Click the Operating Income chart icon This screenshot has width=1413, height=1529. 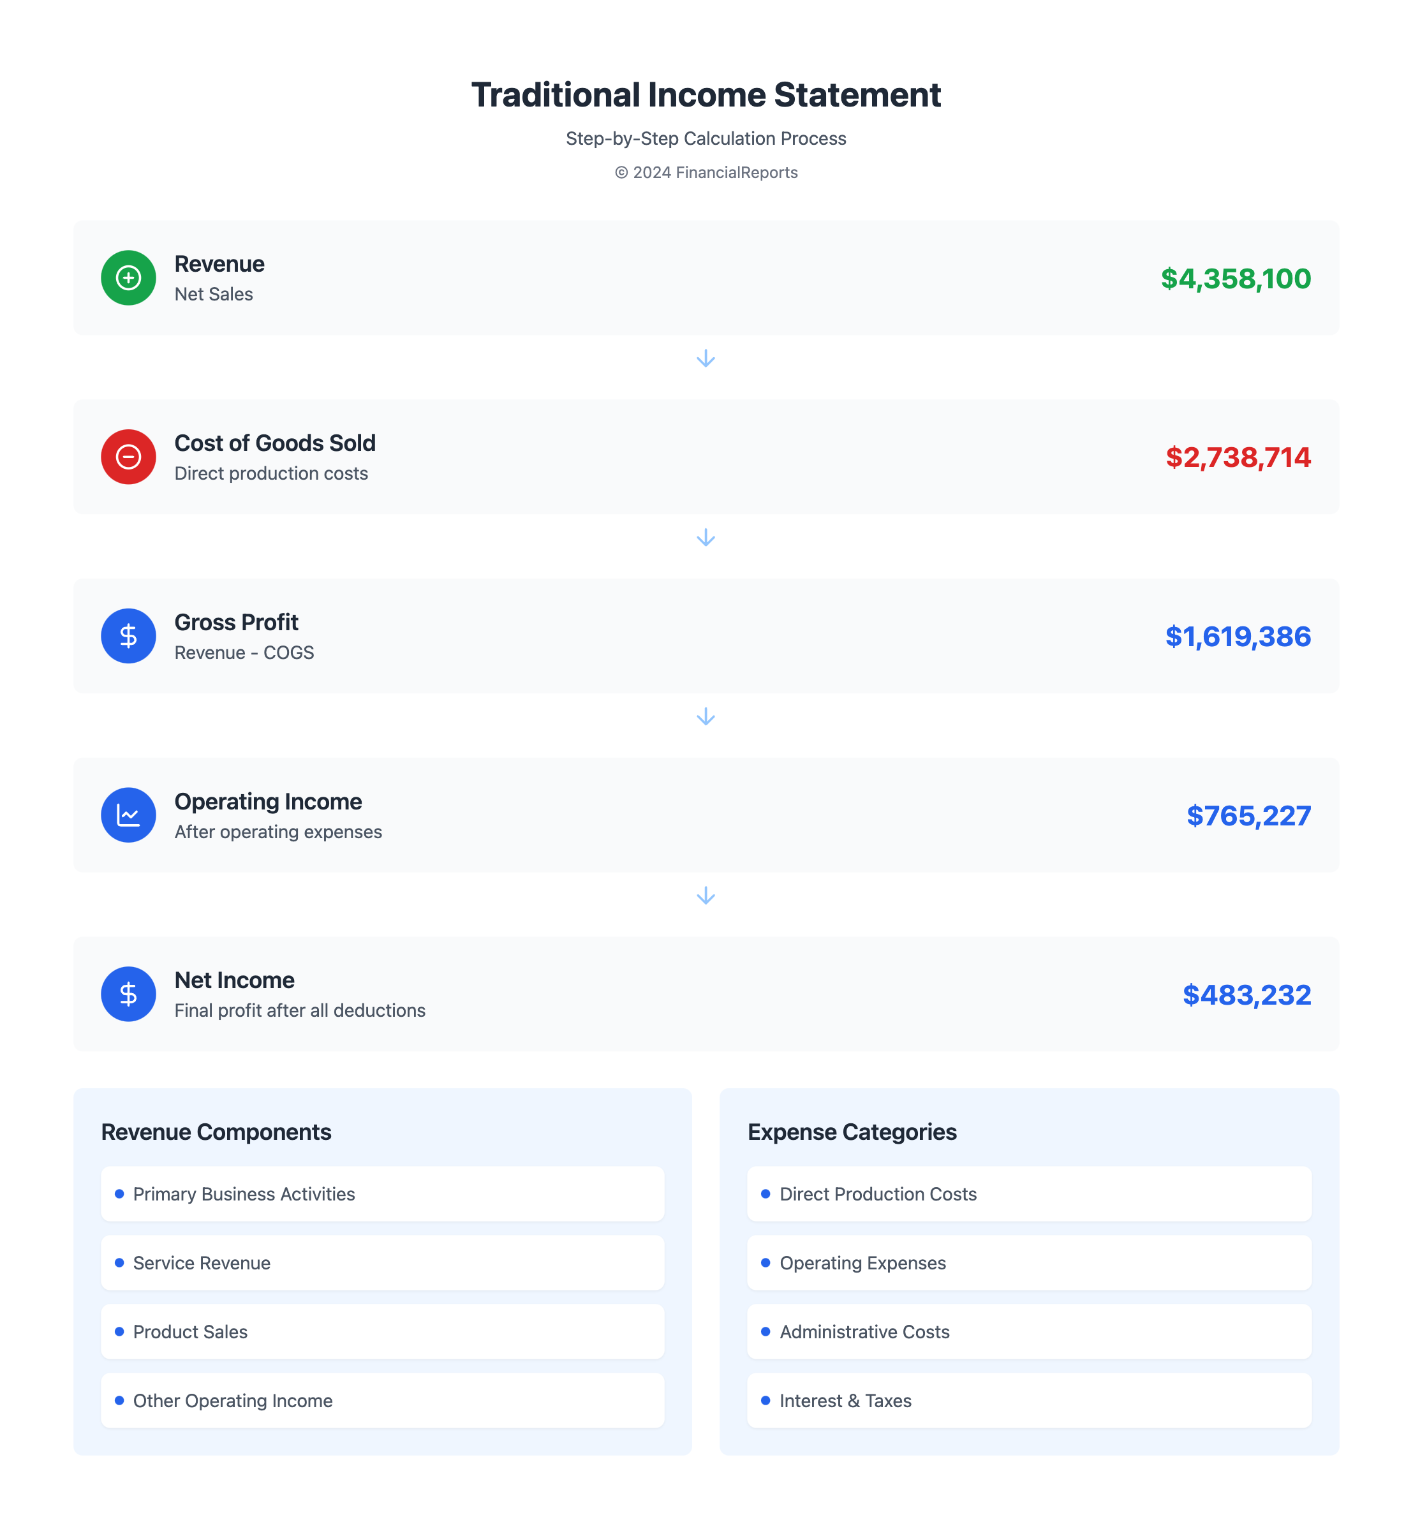pyautogui.click(x=128, y=815)
